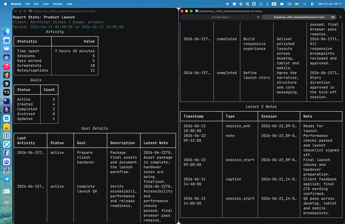
Task: Add a new tab with the plus button
Action: pos(340,17)
